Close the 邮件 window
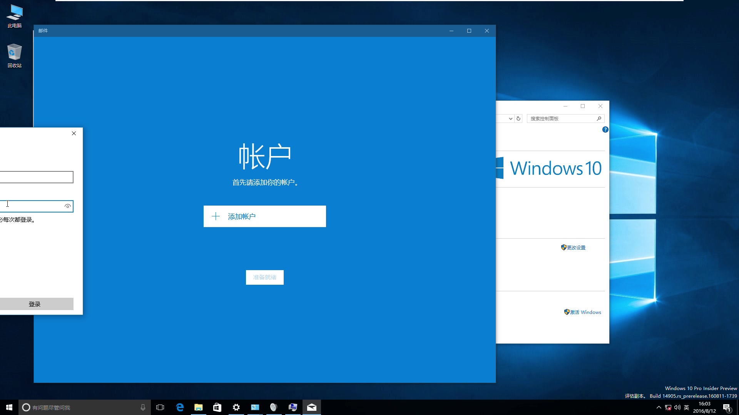This screenshot has width=739, height=415. tap(487, 31)
